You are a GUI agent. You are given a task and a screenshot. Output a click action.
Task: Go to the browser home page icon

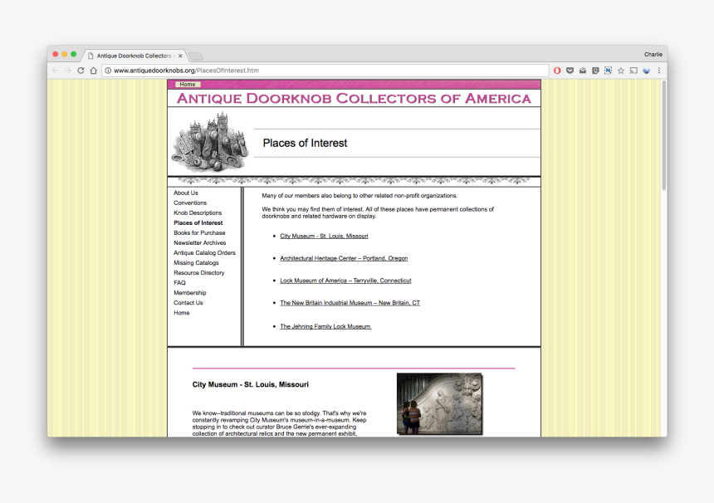(93, 71)
